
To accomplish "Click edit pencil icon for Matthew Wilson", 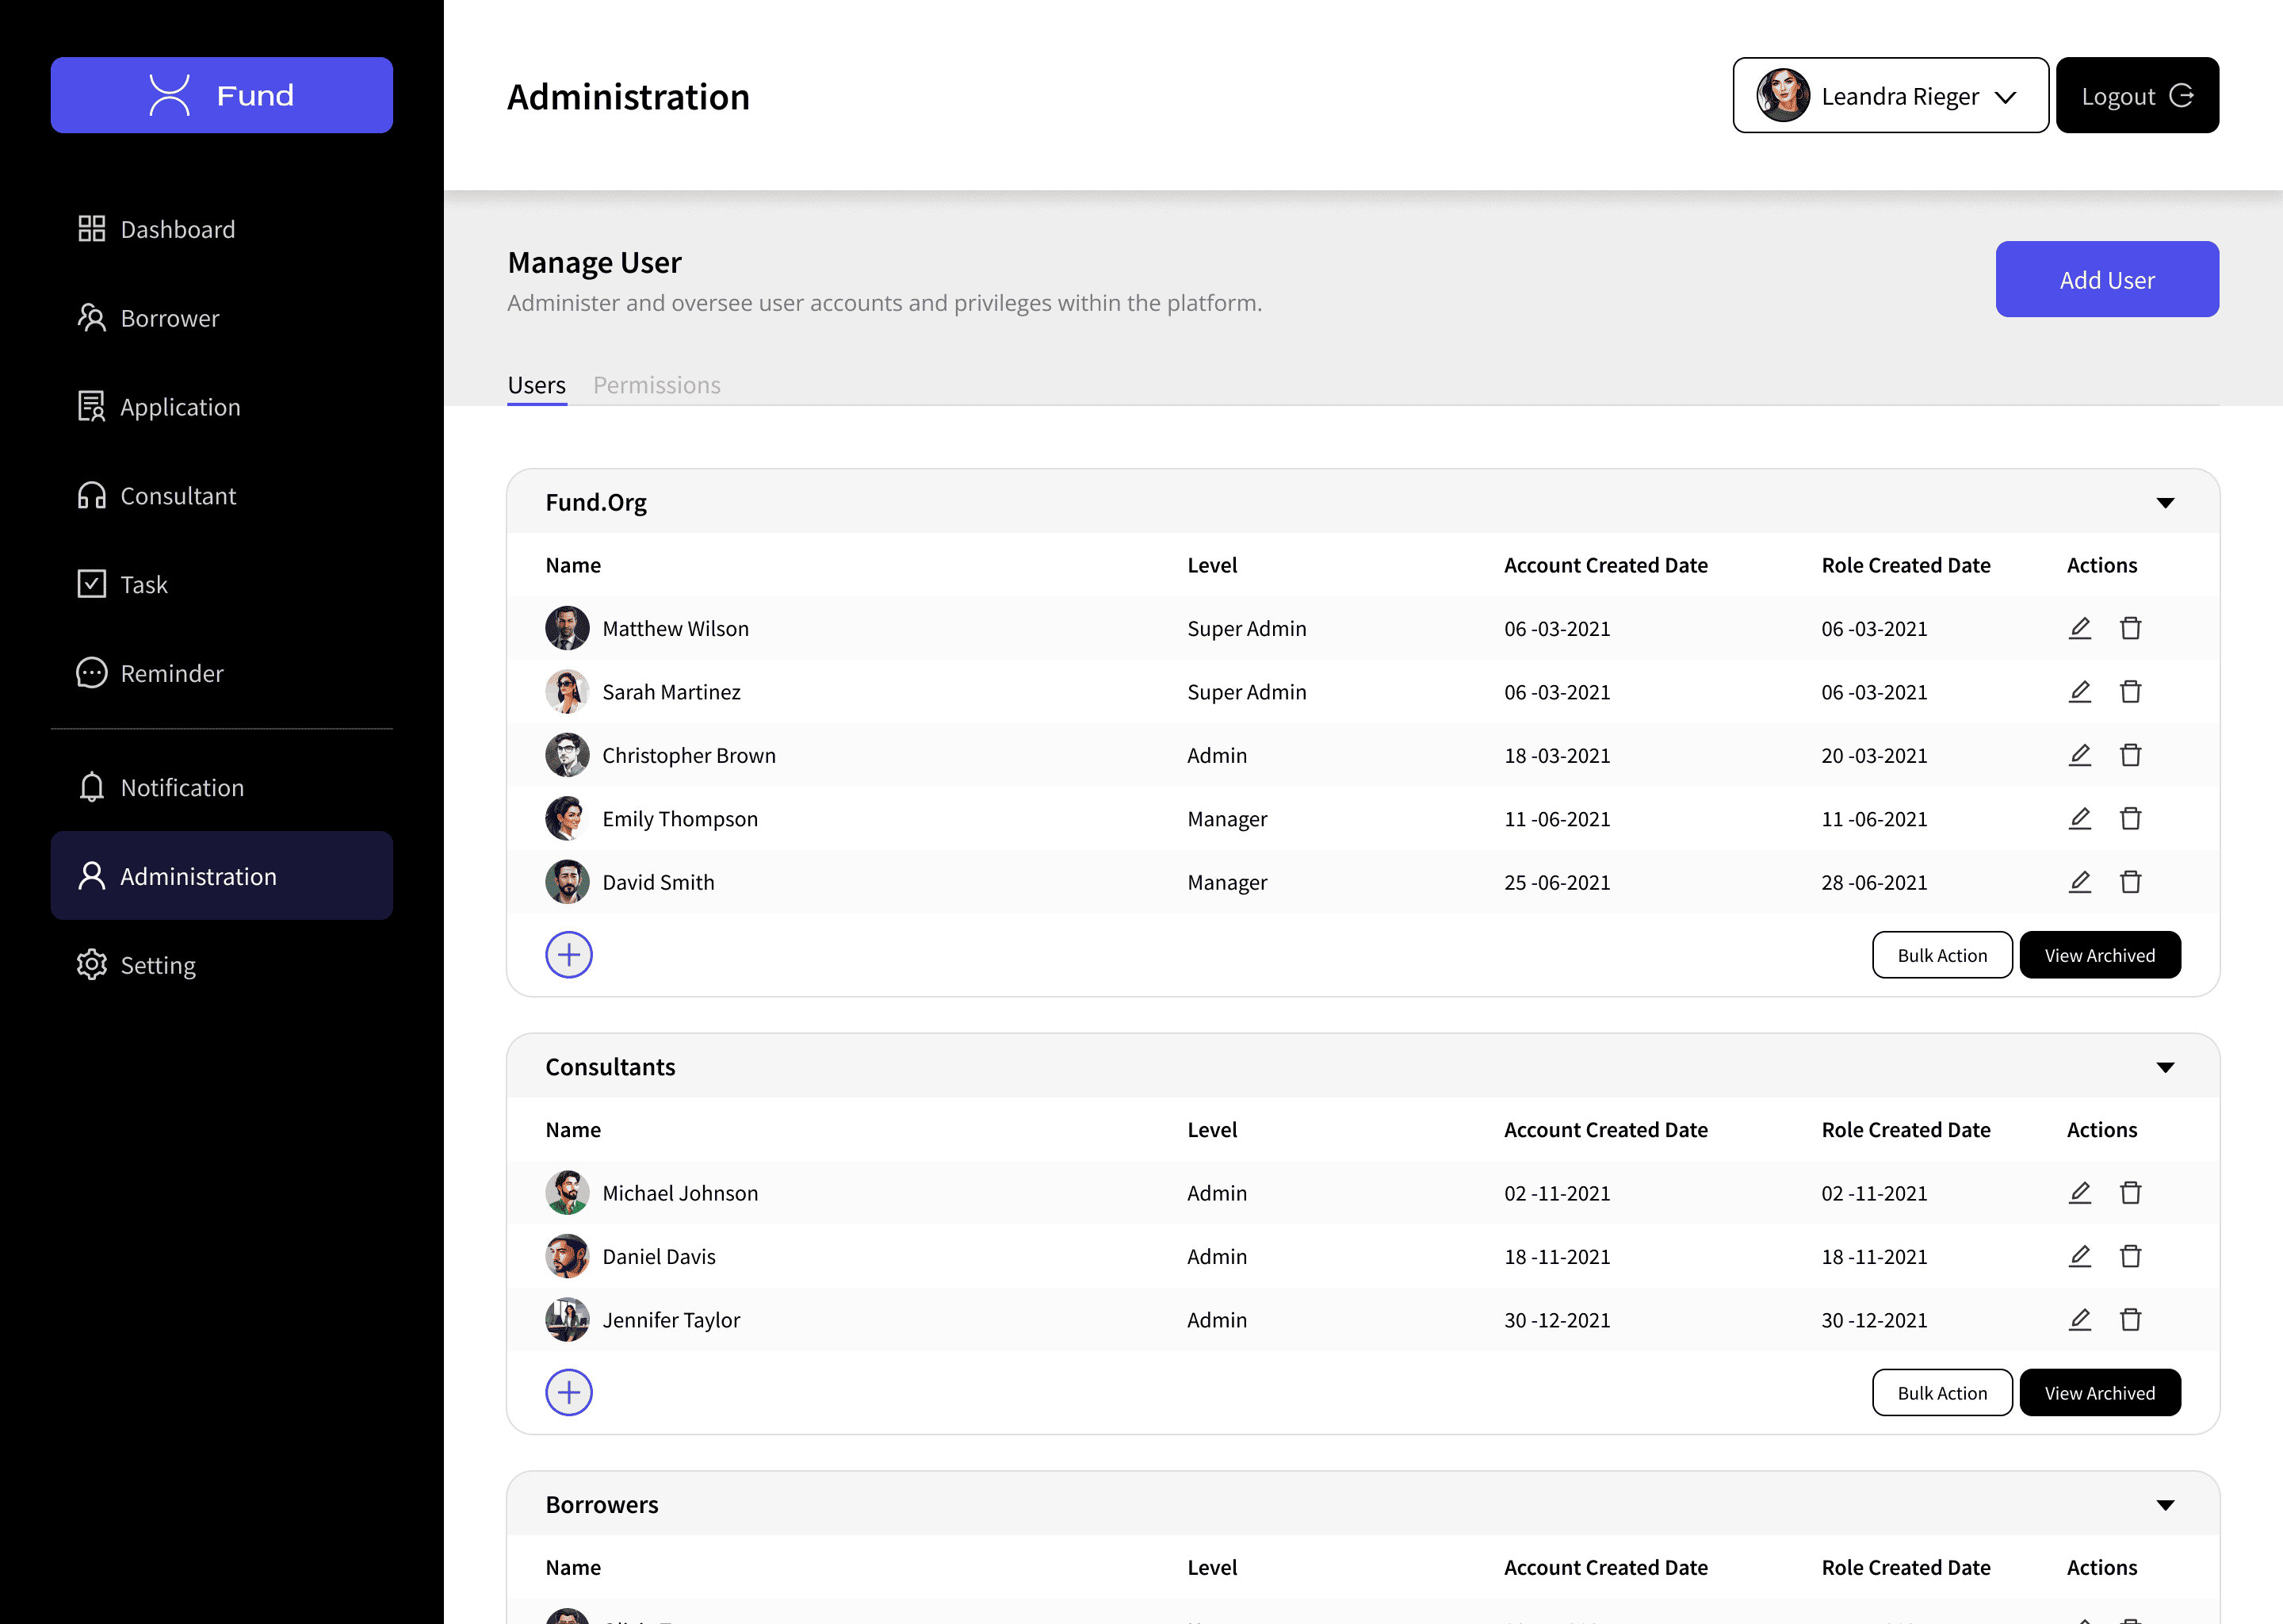I will coord(2079,628).
